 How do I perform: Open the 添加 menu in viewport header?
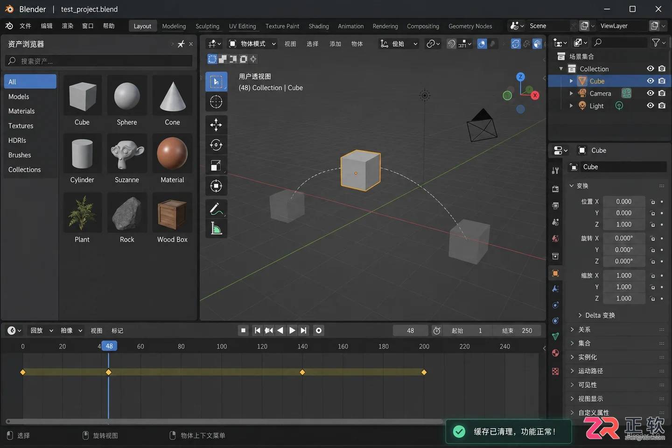coord(336,44)
